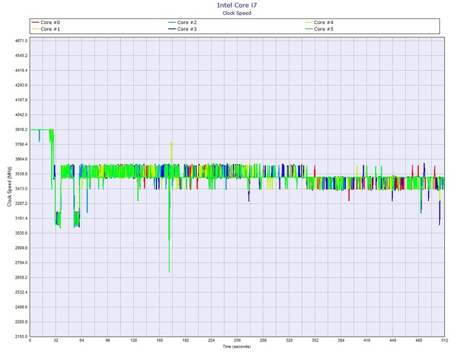Viewport: 474px width, 355px height.
Task: Click the 384 x-axis tick label
Action: 341,340
